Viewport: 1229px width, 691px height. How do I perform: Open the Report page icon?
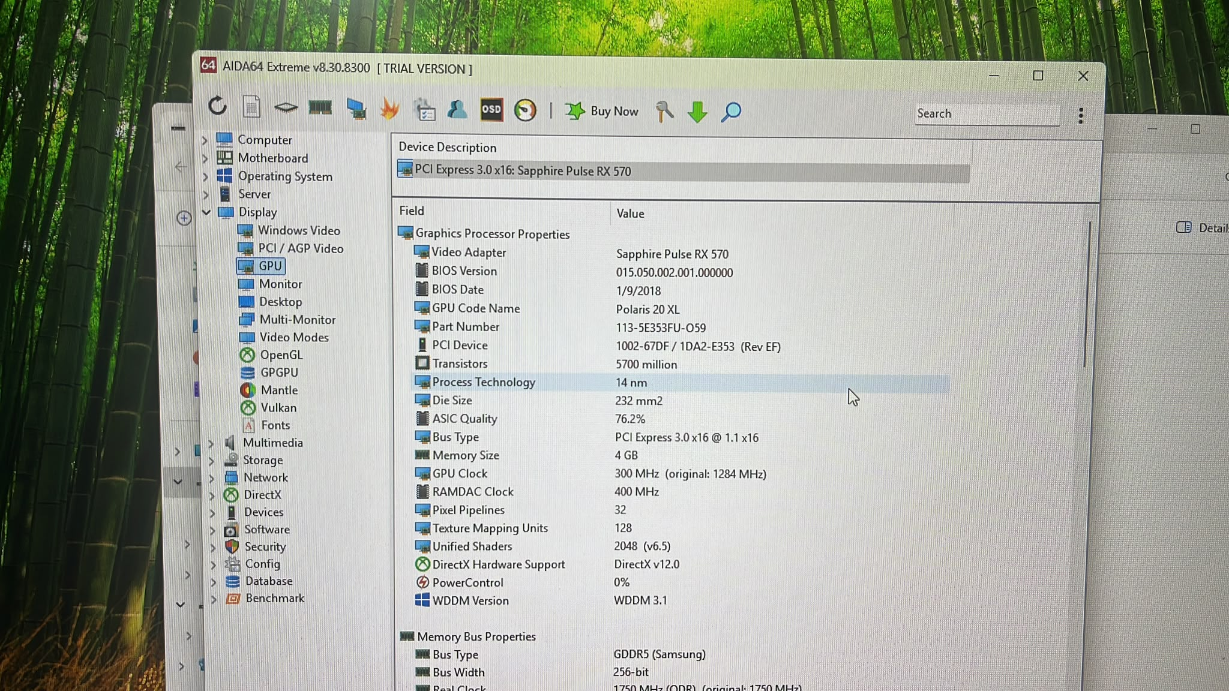(251, 107)
